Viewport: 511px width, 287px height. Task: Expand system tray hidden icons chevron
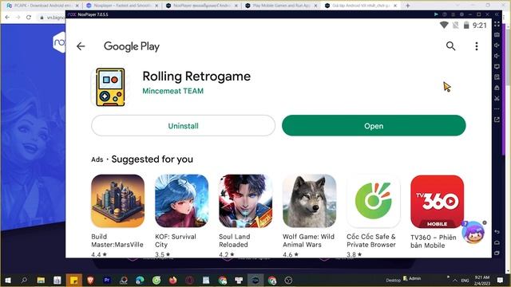point(454,280)
